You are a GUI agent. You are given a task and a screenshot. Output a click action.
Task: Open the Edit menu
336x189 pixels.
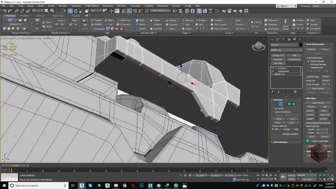coord(12,6)
